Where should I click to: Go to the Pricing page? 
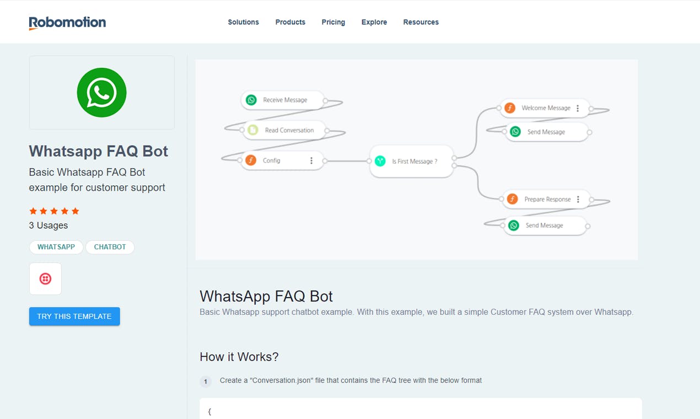333,22
